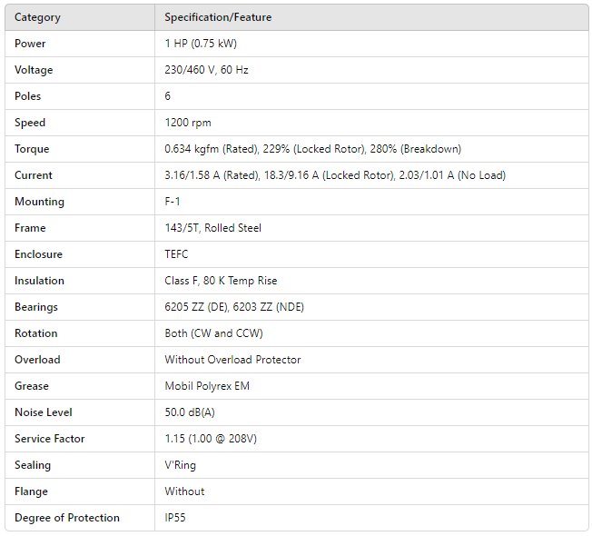Click the Service Factor row label
The height and width of the screenshot is (536, 592).
point(50,439)
